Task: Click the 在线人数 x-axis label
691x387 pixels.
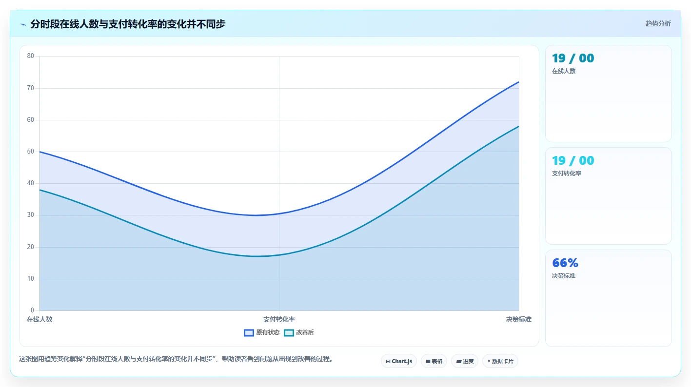Action: point(39,319)
